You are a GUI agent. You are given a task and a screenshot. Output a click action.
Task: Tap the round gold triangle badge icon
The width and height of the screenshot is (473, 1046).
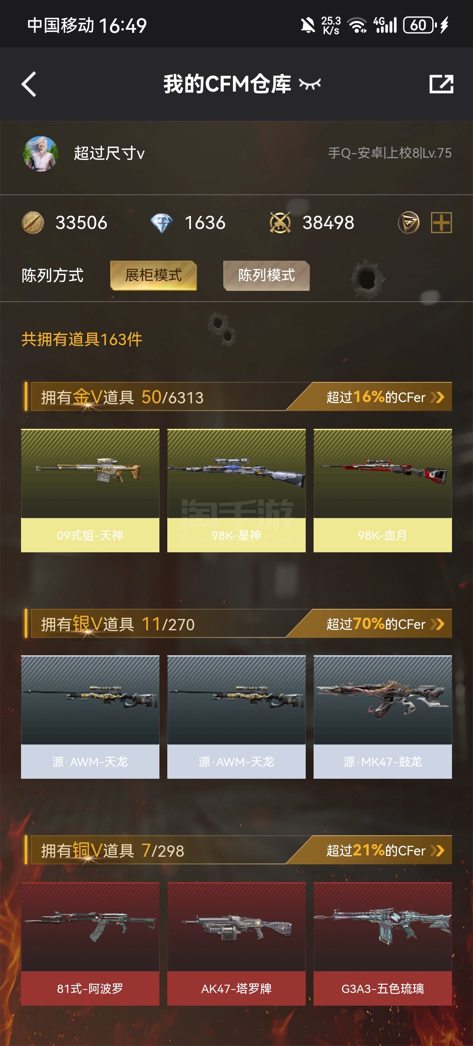point(409,223)
